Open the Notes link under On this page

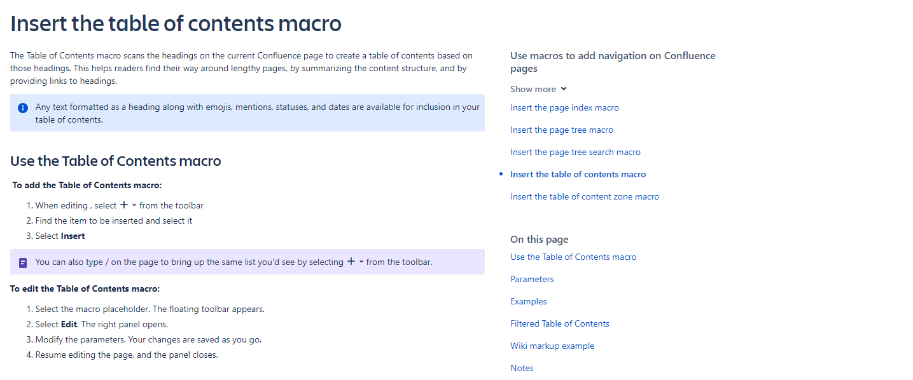click(x=522, y=368)
